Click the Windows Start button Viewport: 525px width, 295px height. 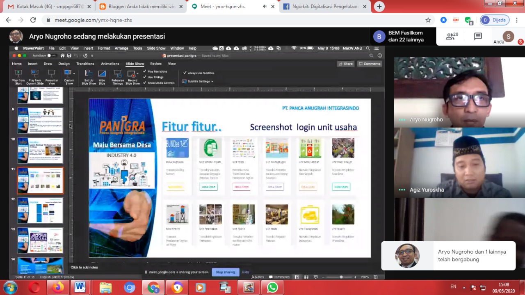point(9,288)
